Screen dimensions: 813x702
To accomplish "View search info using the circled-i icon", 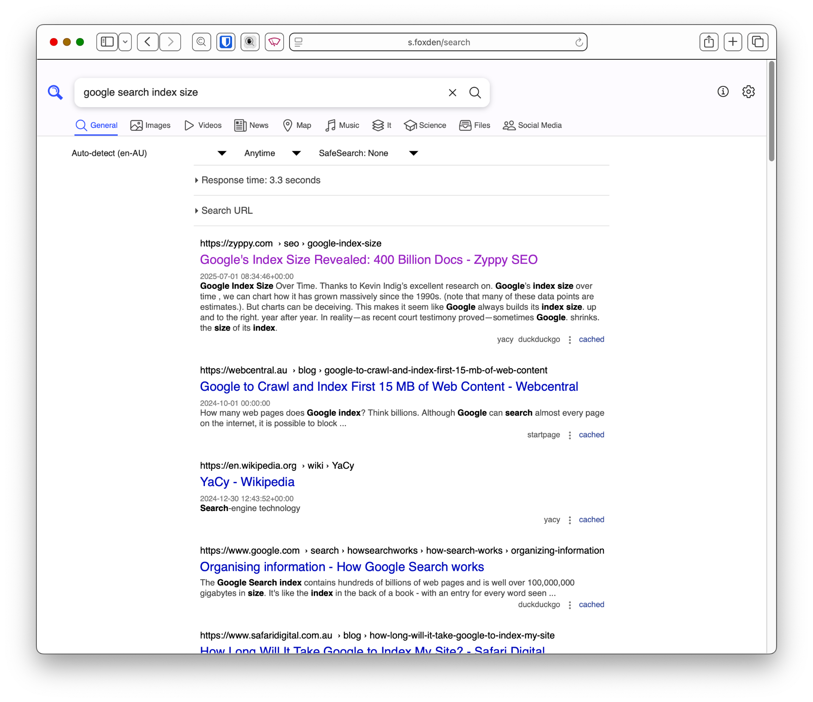I will 723,91.
